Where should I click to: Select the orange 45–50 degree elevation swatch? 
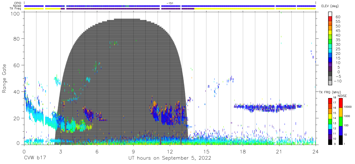click(330, 28)
